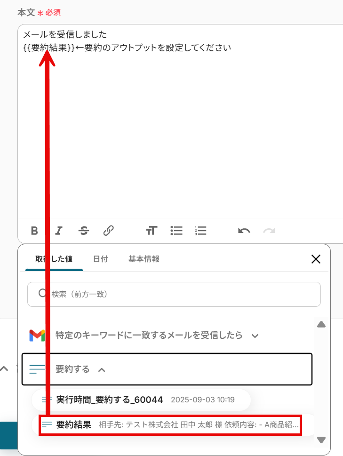The width and height of the screenshot is (343, 456).
Task: Select the 取得した値 tab
Action: tap(54, 259)
